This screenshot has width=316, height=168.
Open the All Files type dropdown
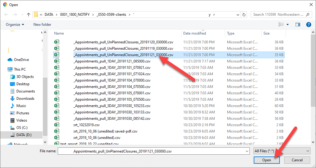point(282,151)
